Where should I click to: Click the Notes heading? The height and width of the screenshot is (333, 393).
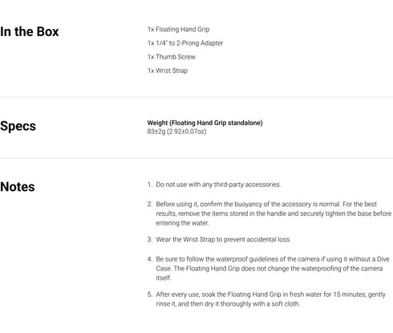(18, 187)
